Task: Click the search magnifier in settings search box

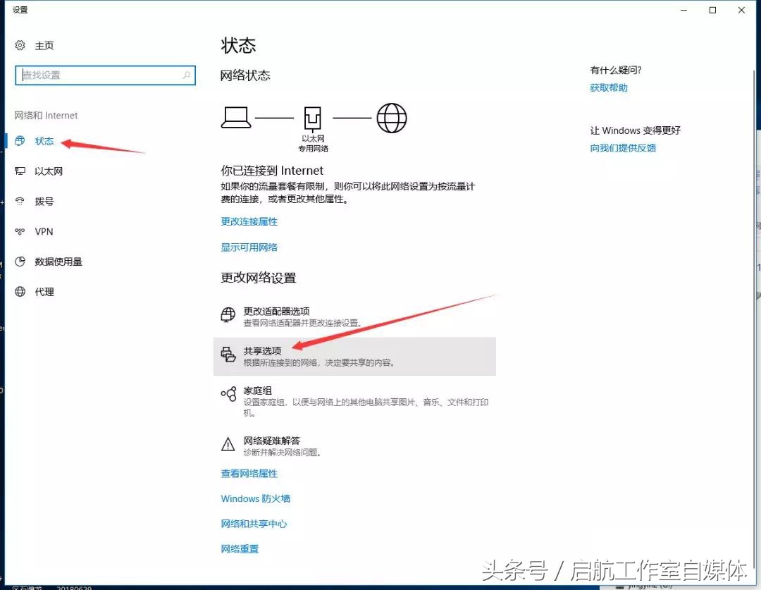Action: click(x=185, y=75)
